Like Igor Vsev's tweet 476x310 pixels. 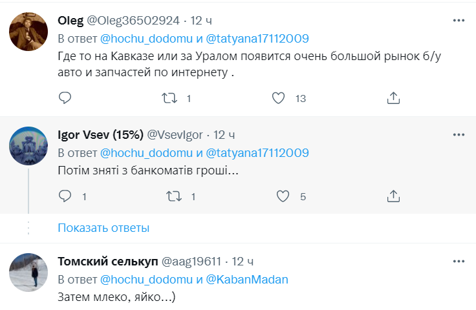[x=283, y=196]
